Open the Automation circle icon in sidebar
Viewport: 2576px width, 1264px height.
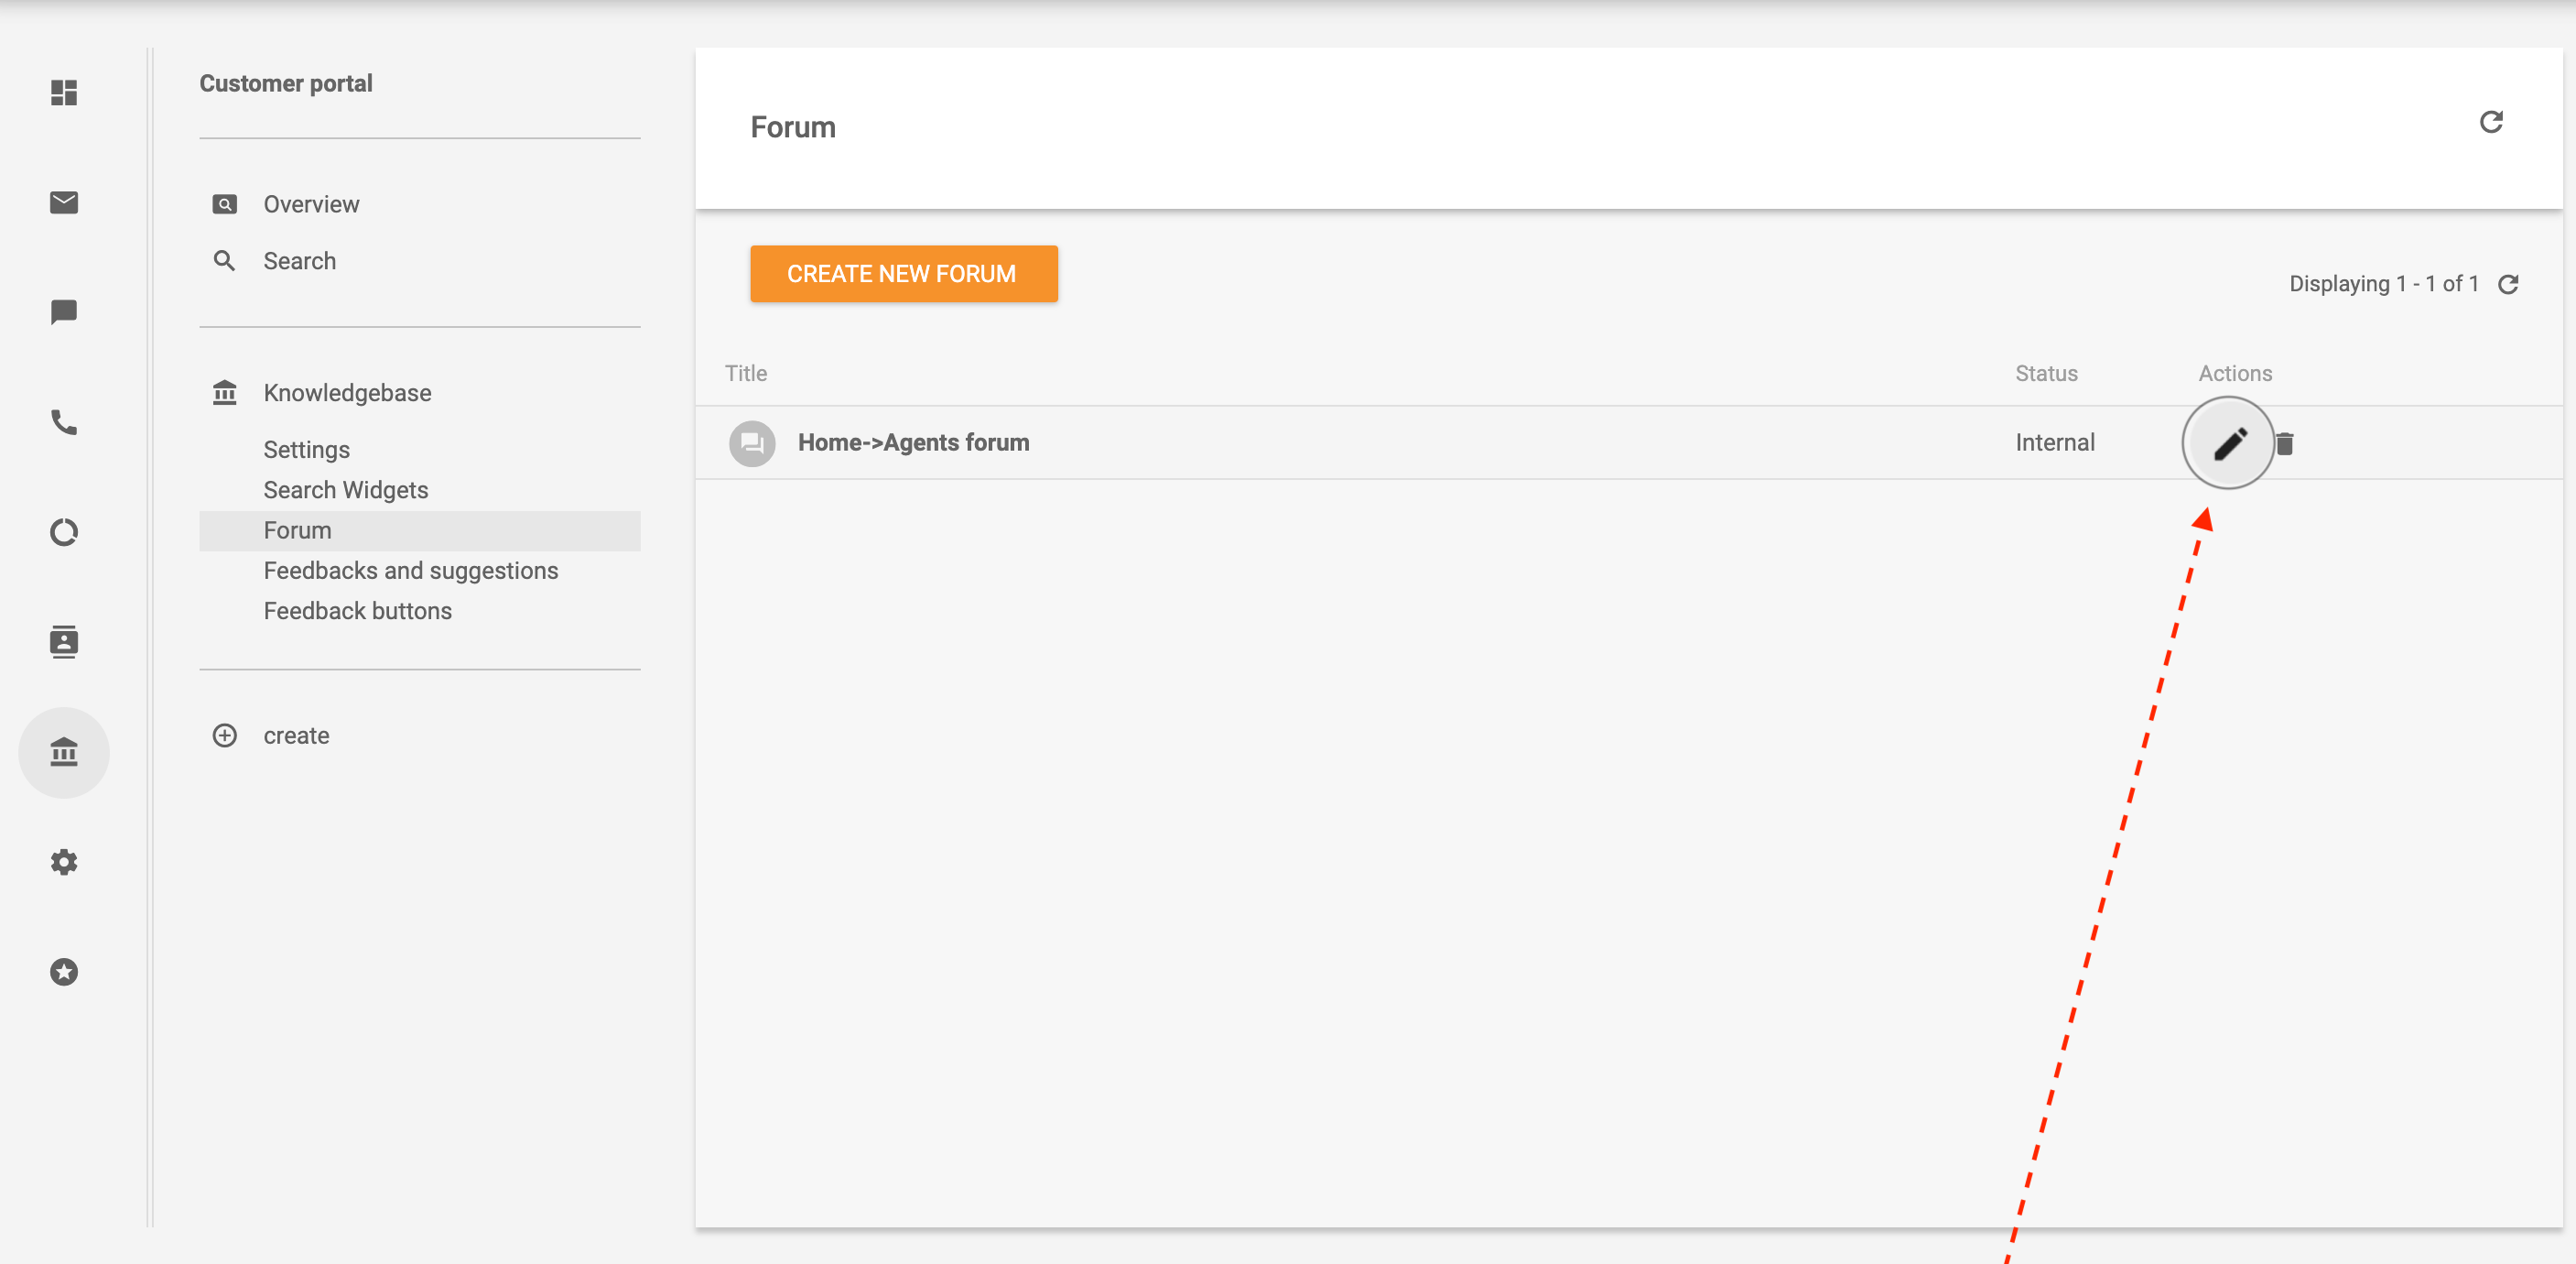point(64,532)
